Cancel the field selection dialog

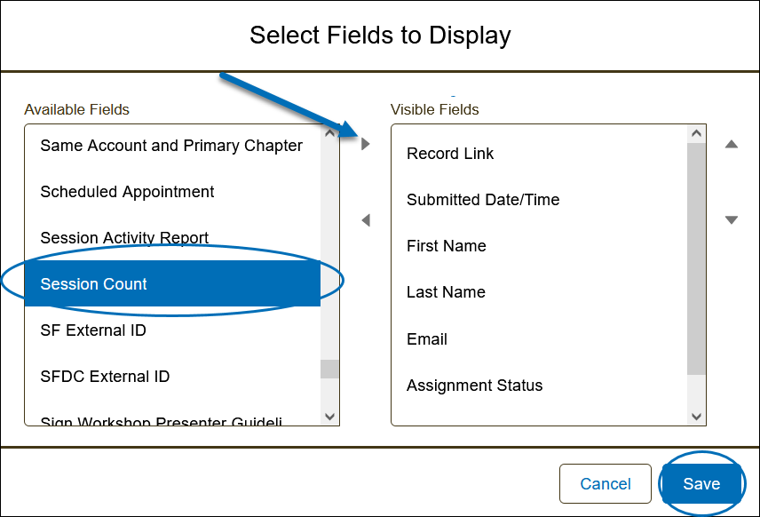click(606, 484)
